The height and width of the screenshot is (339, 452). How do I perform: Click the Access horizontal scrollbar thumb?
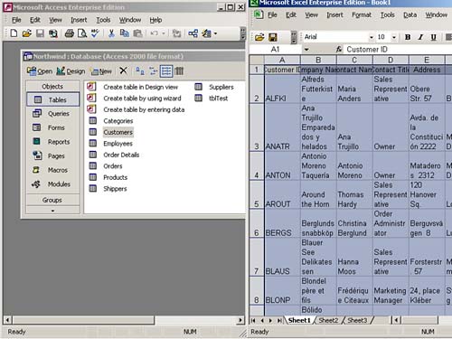pyautogui.click(x=83, y=320)
